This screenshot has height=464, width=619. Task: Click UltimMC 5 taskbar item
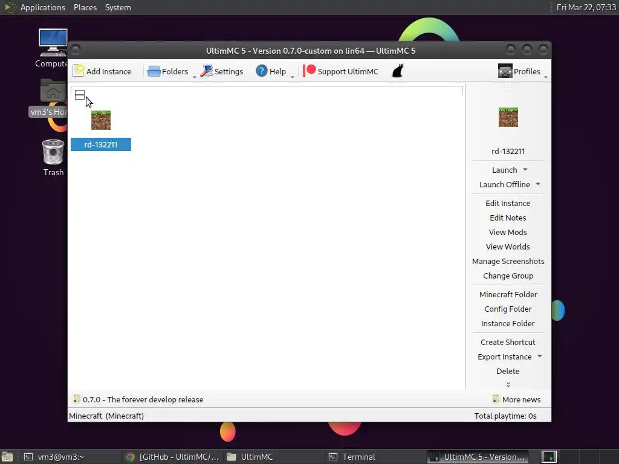pyautogui.click(x=478, y=457)
